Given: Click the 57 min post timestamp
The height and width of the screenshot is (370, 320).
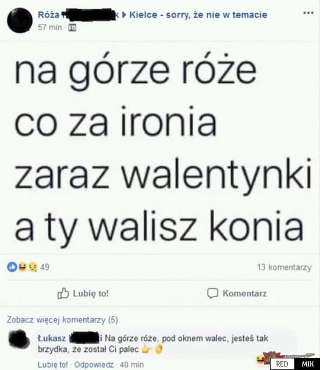Looking at the screenshot, I should pyautogui.click(x=50, y=27).
